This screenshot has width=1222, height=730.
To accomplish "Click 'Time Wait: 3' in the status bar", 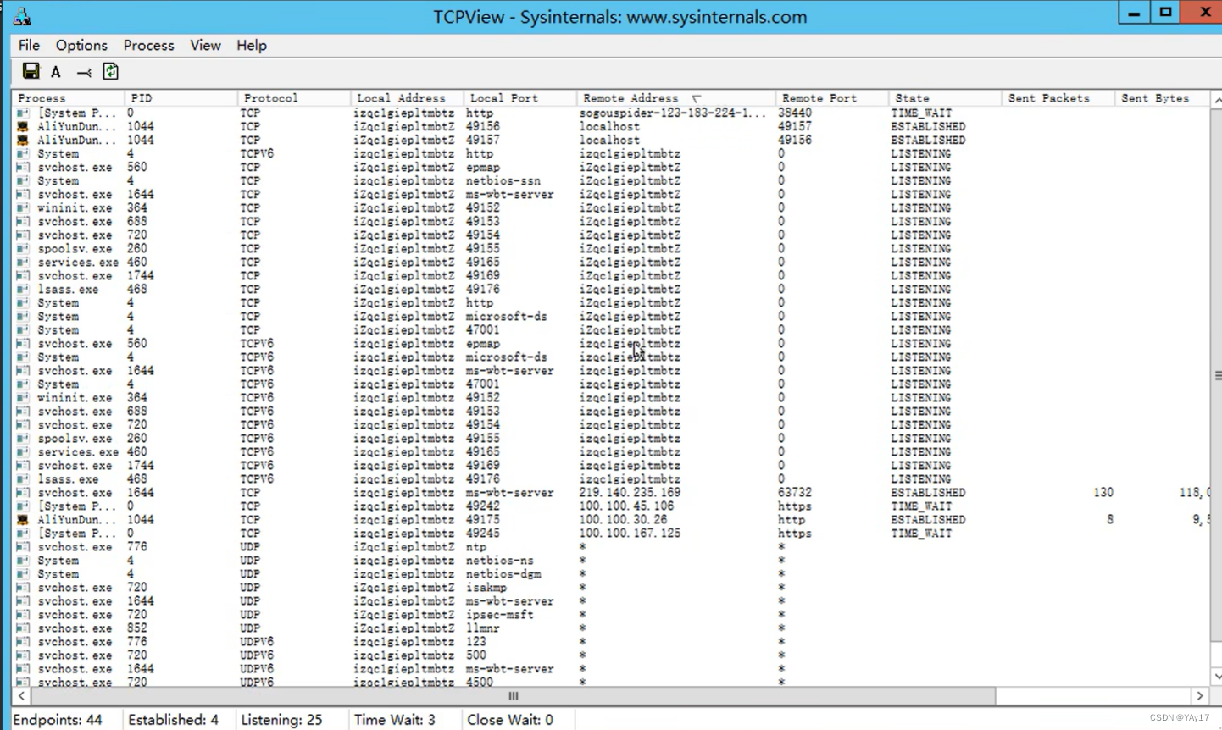I will coord(395,720).
